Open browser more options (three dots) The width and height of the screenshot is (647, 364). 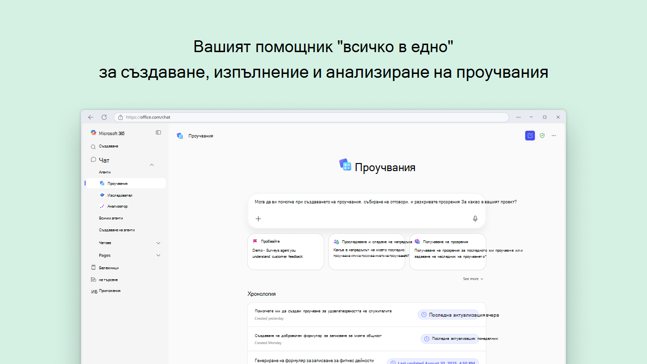pyautogui.click(x=519, y=117)
